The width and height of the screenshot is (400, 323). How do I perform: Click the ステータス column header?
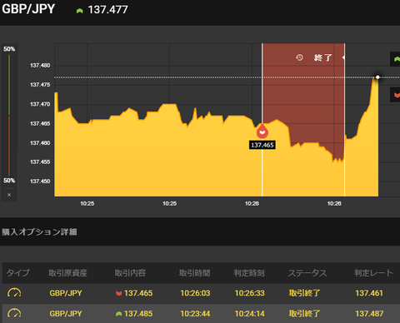[307, 273]
